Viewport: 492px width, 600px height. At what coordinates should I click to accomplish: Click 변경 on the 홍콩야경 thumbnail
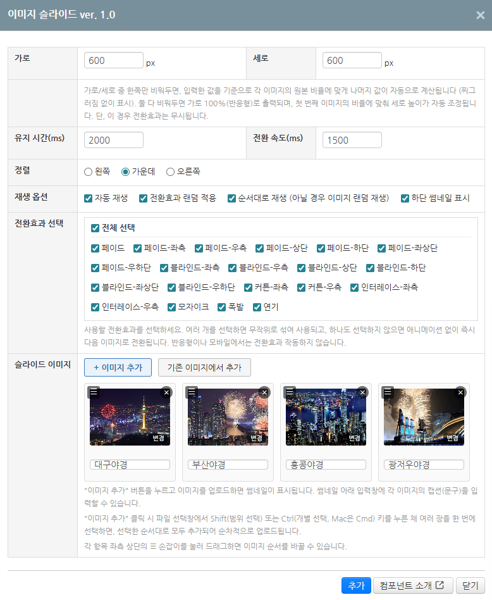(x=354, y=438)
